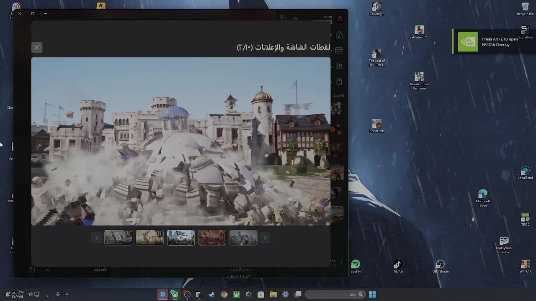Go to the next gallery thumbnails

[x=265, y=238]
